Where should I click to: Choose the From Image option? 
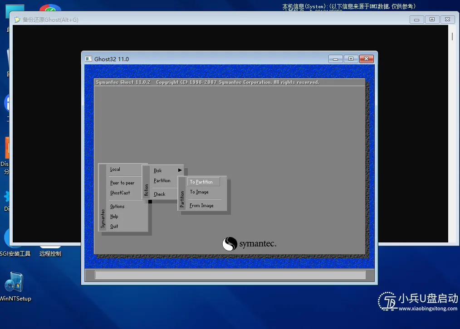[201, 206]
